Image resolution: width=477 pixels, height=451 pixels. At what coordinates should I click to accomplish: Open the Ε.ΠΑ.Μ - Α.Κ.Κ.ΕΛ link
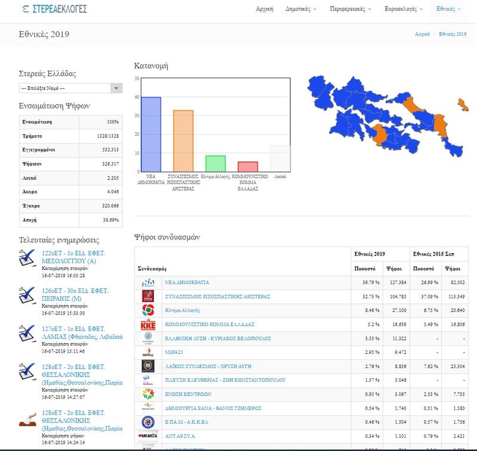point(187,422)
